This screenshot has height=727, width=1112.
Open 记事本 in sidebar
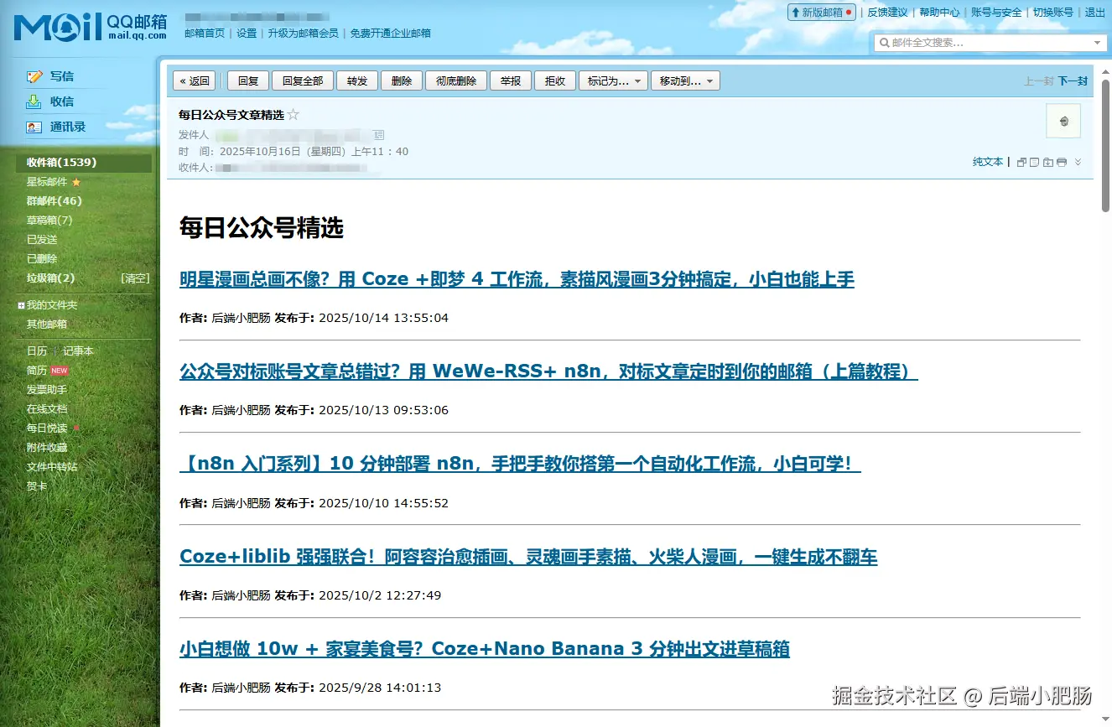click(78, 351)
